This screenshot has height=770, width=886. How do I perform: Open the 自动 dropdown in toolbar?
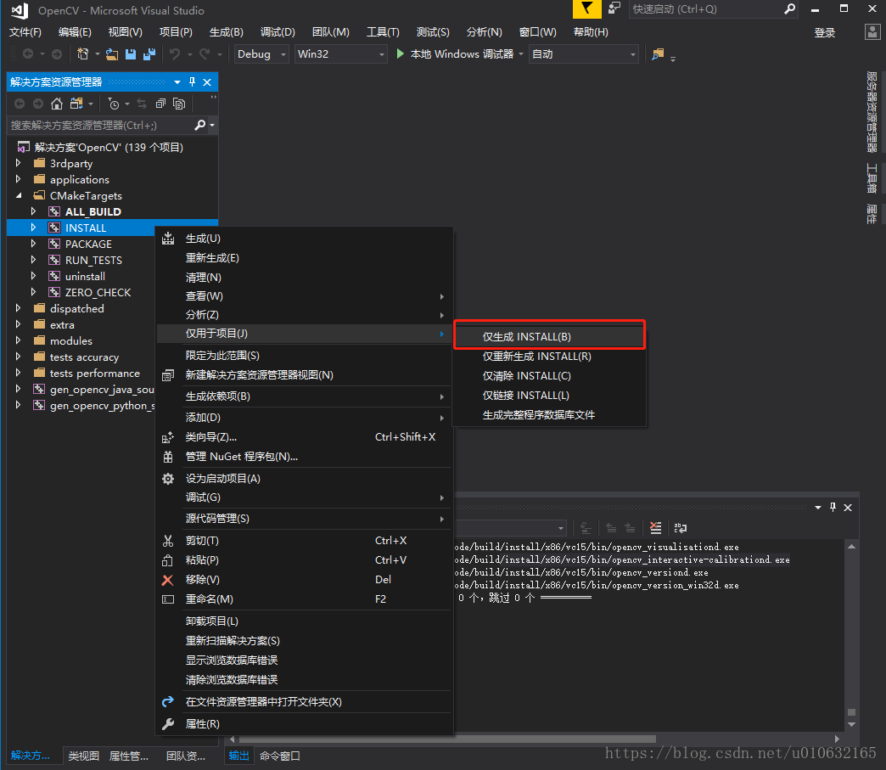click(584, 54)
